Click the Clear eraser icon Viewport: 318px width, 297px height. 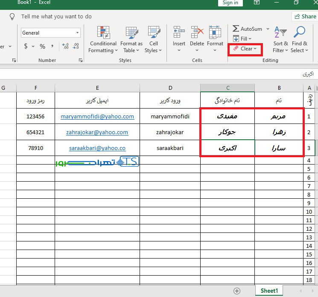point(236,49)
